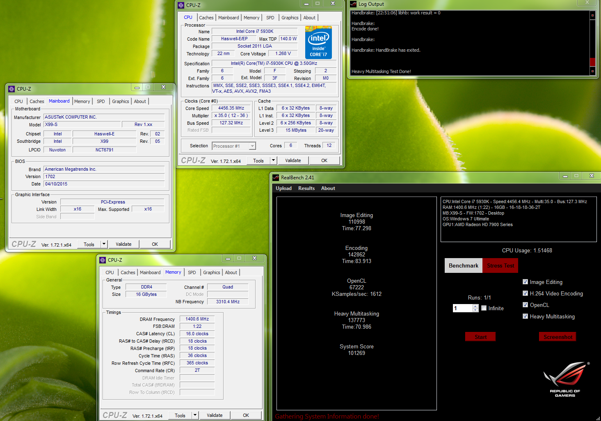
Task: Click the Tools button in the CPU window
Action: click(x=258, y=160)
